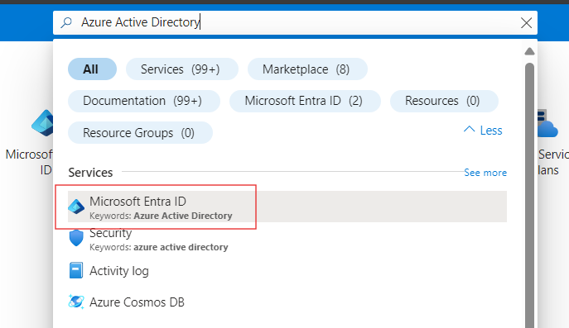Open See more services link

coord(485,173)
